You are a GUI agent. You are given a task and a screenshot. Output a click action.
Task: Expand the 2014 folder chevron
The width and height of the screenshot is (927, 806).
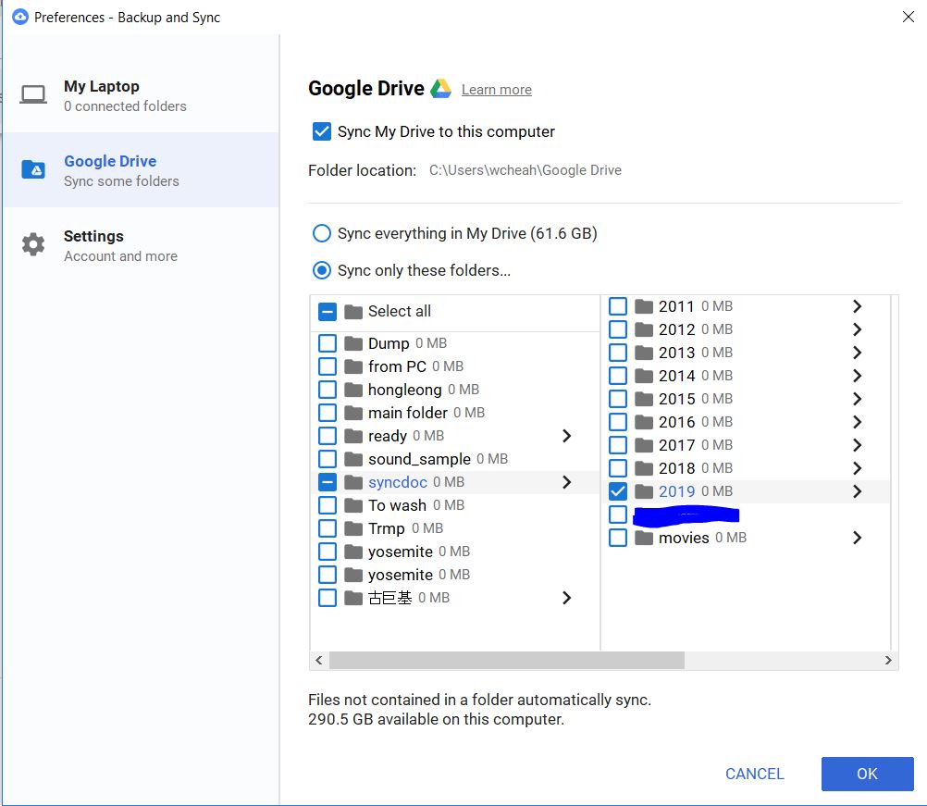pyautogui.click(x=858, y=376)
